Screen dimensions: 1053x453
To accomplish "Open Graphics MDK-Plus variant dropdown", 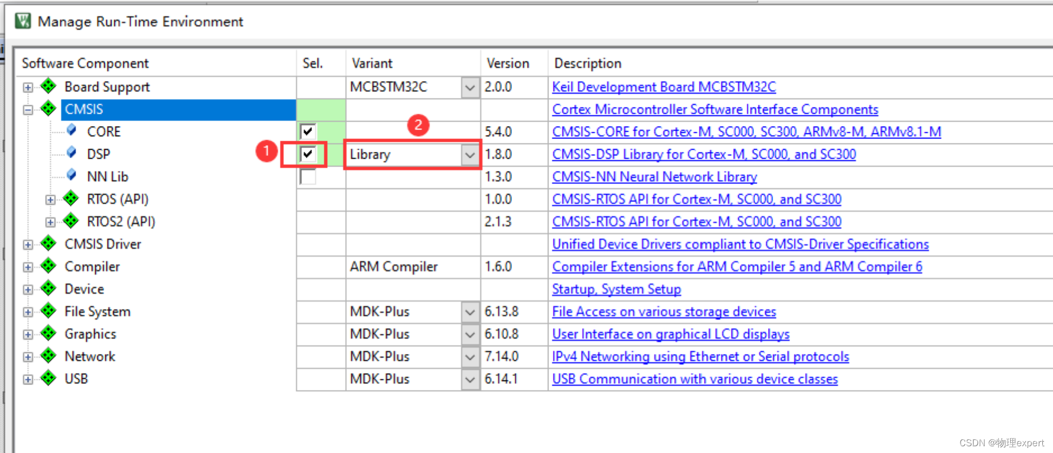I will point(470,335).
